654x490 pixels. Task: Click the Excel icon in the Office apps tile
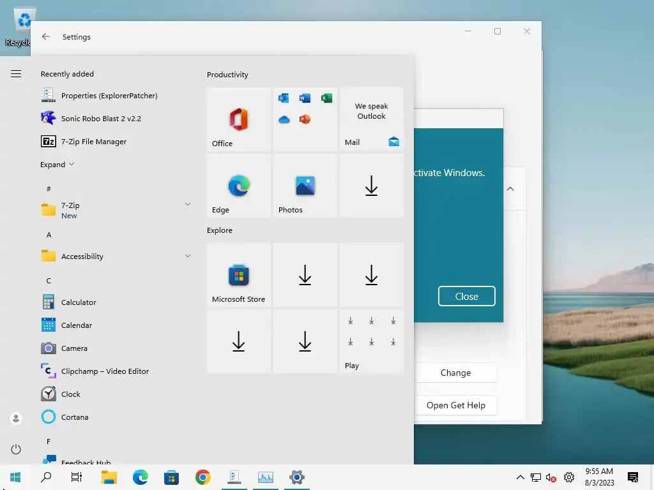click(326, 98)
